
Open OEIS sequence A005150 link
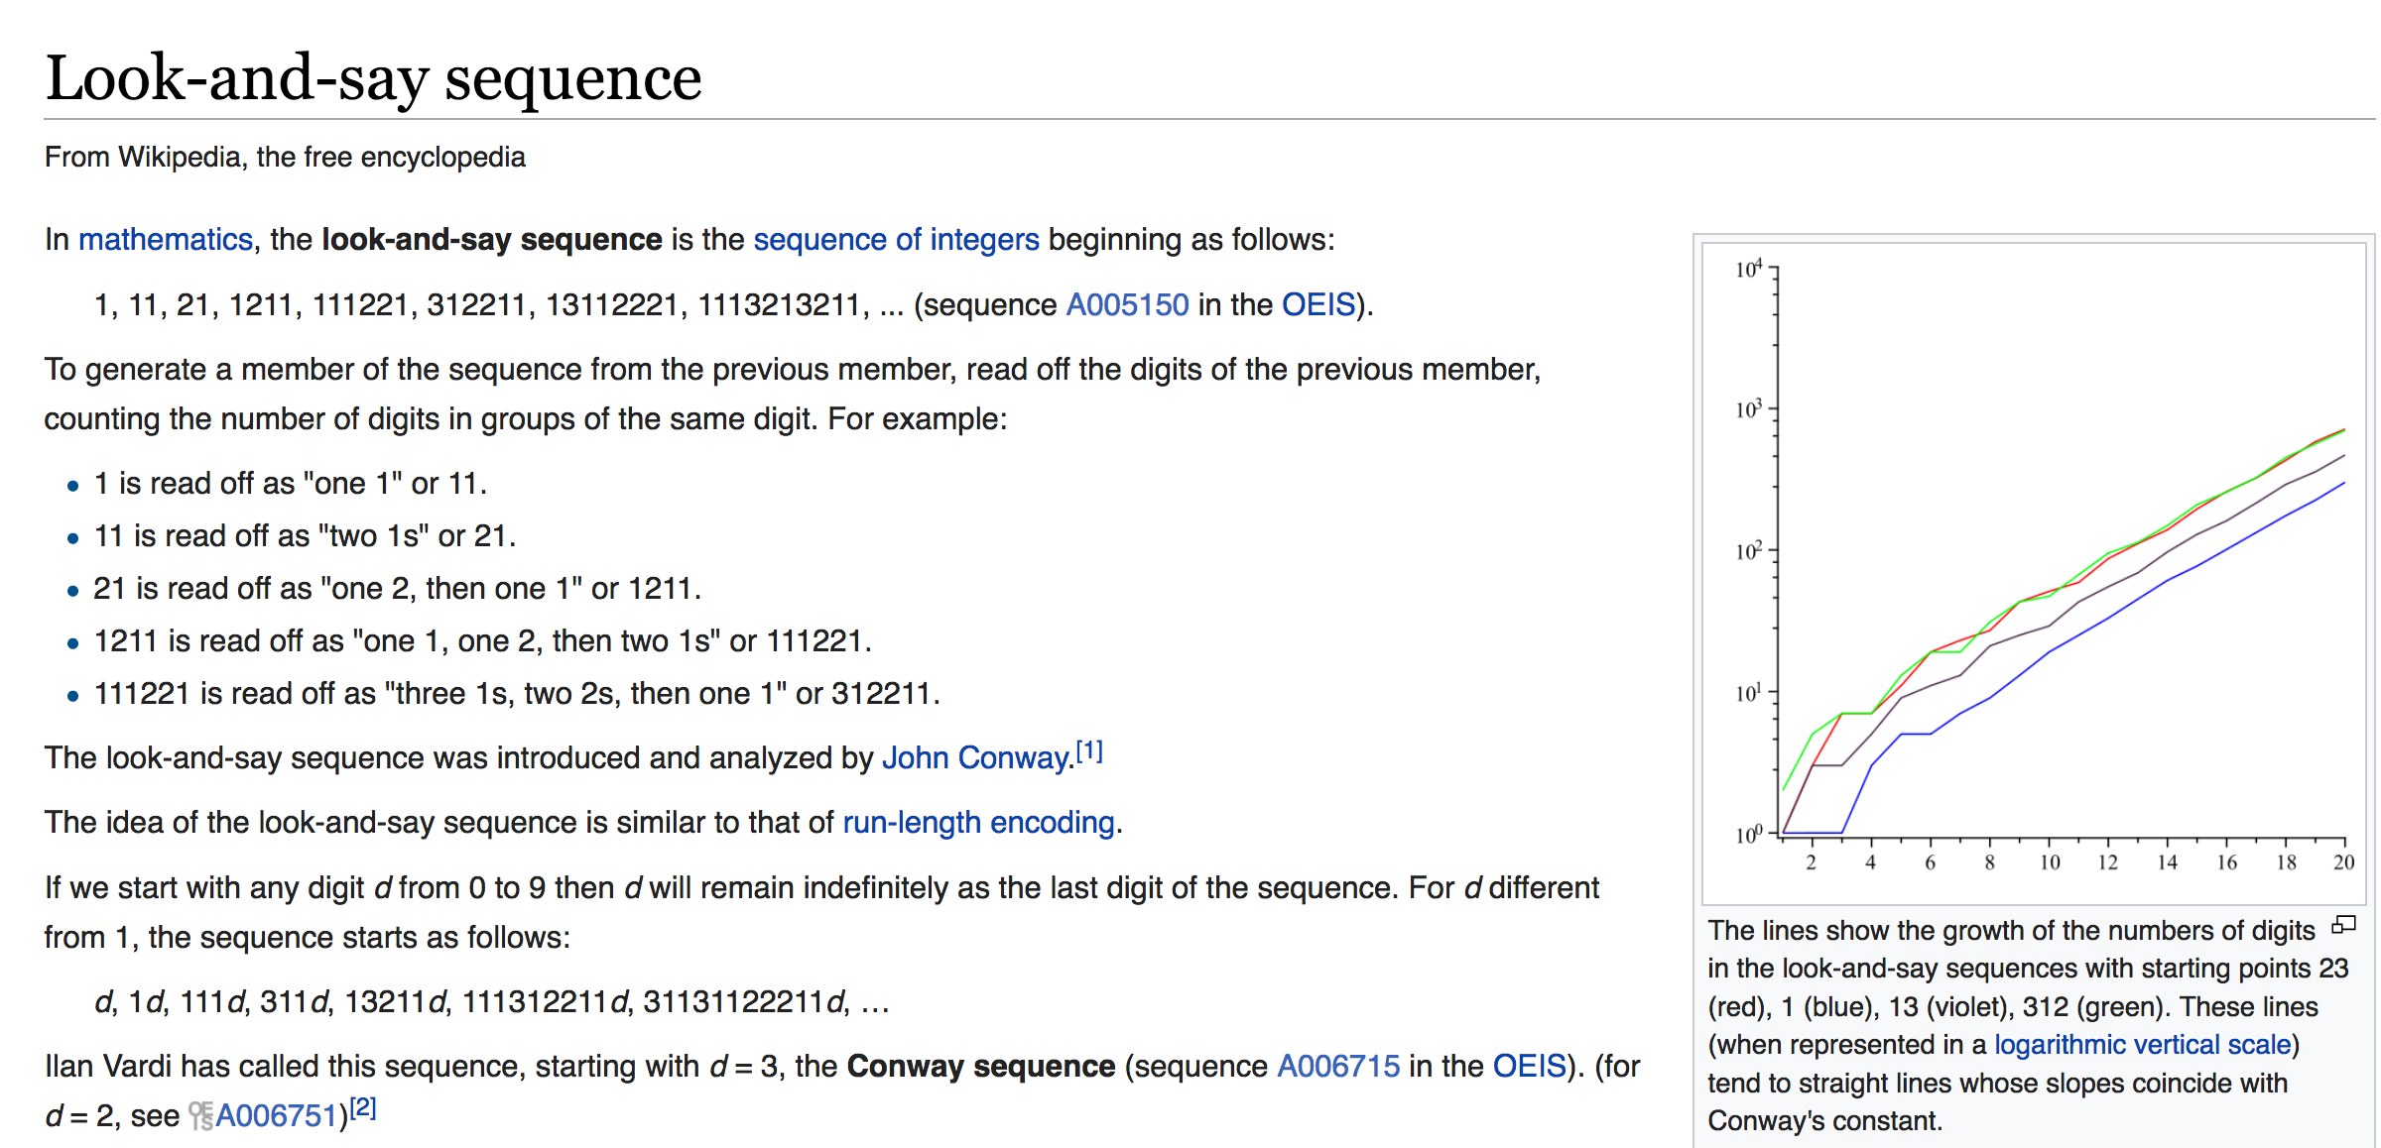tap(1127, 304)
